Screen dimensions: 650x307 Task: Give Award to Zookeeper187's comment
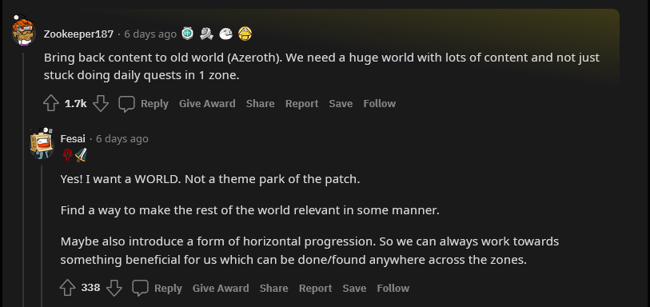tap(207, 104)
